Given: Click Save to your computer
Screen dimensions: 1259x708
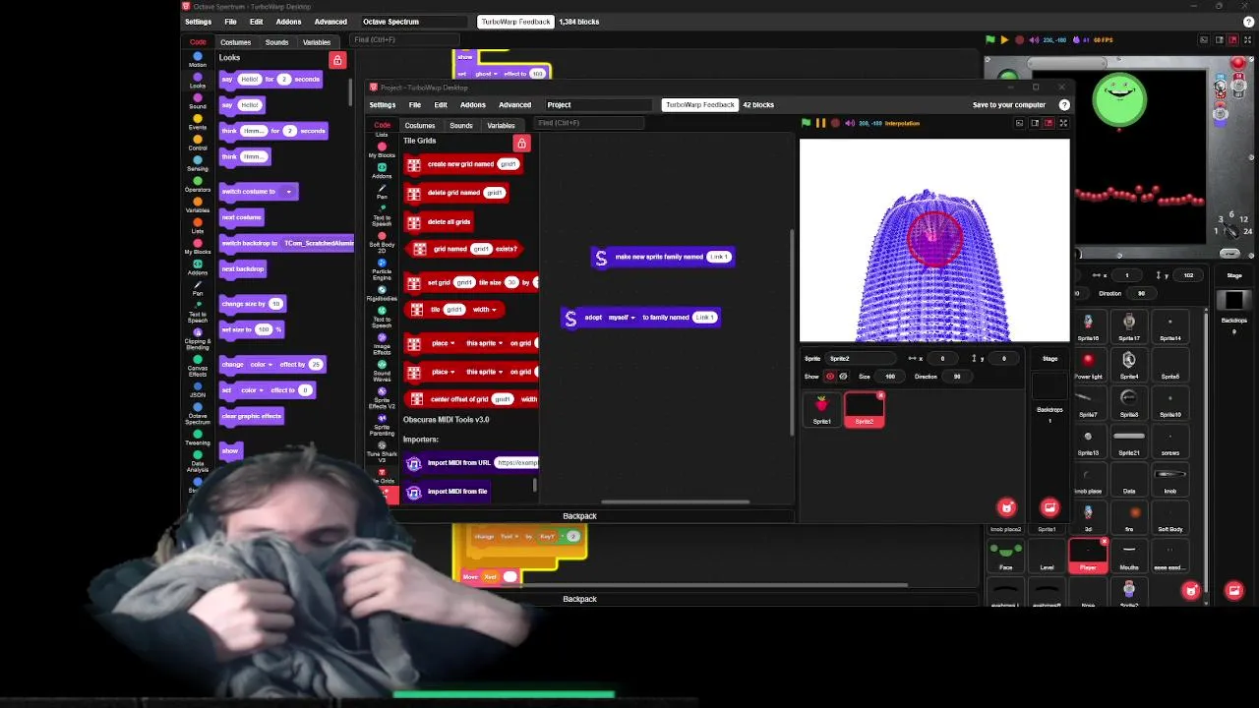Looking at the screenshot, I should pyautogui.click(x=1009, y=104).
